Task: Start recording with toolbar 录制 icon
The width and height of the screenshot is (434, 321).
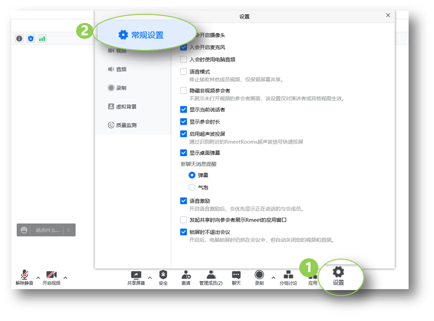Action: pos(259,275)
